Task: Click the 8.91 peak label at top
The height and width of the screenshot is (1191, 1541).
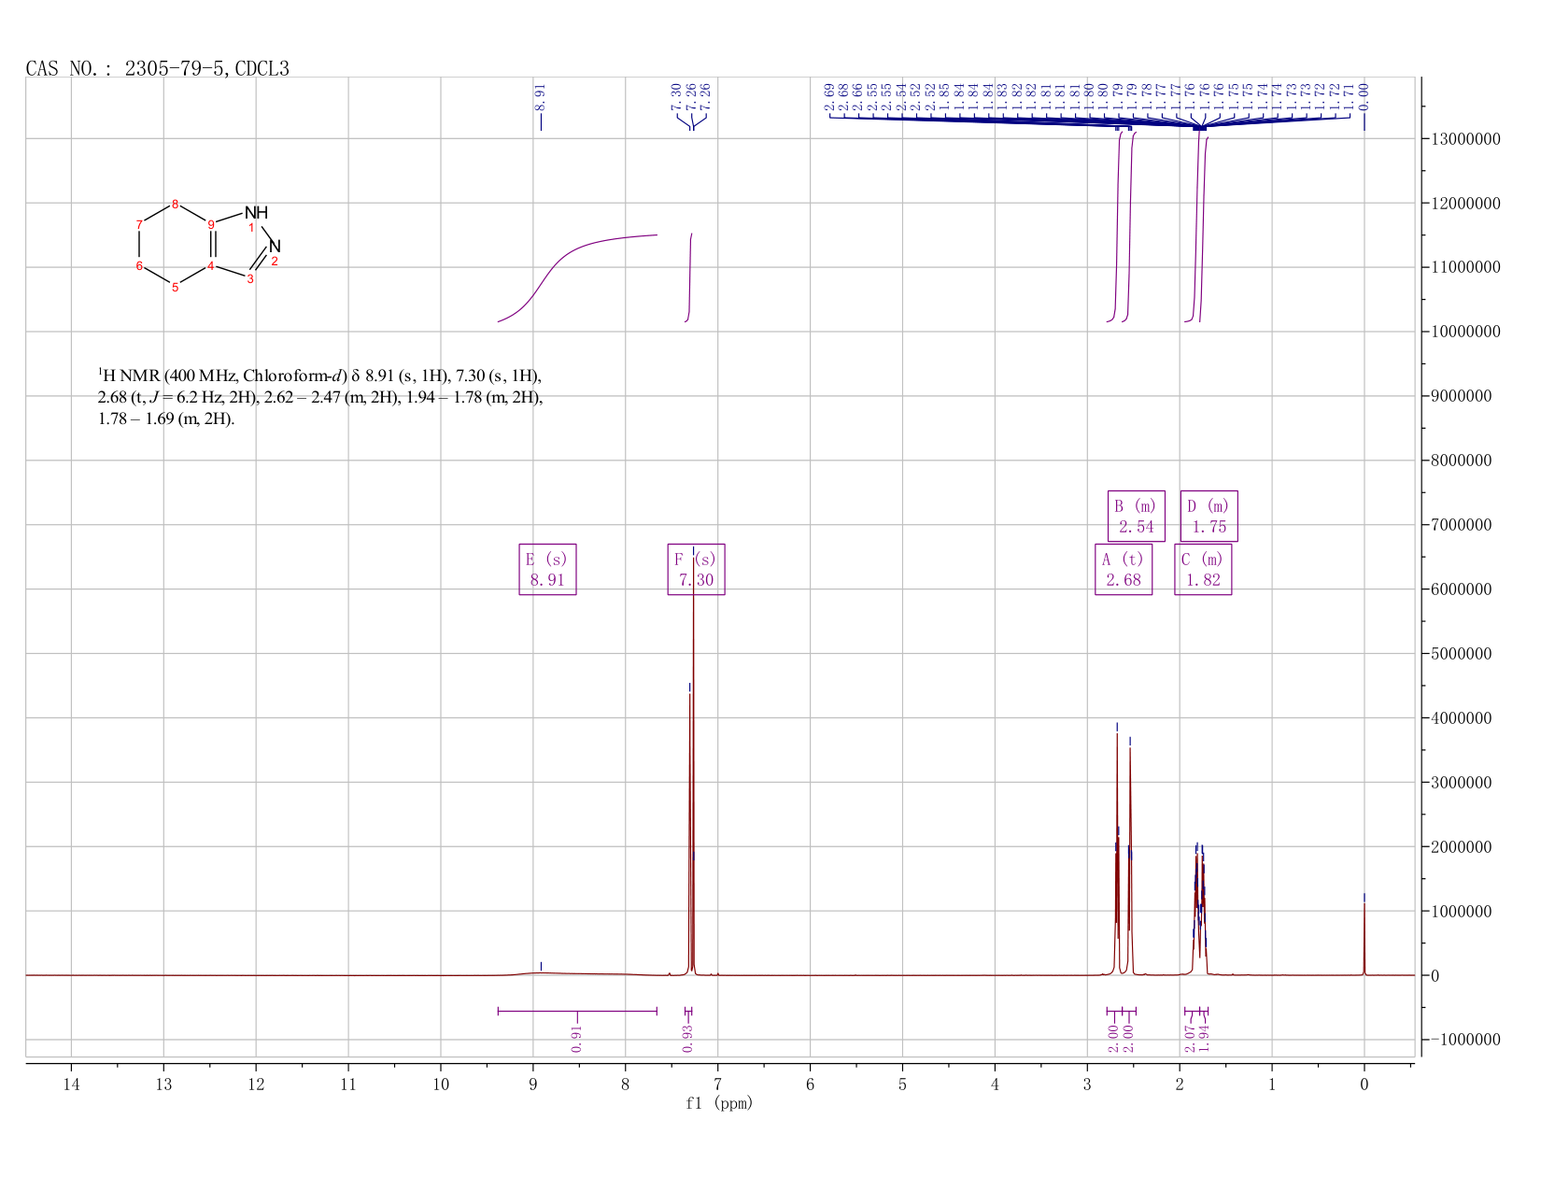Action: 540,96
